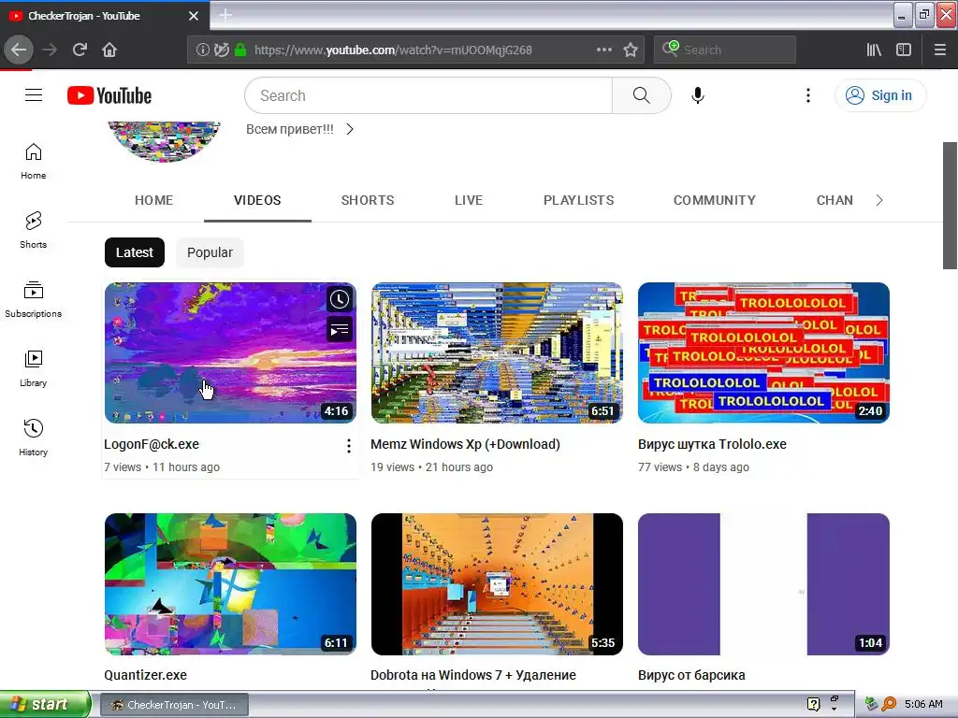The image size is (958, 718).
Task: Click the browser address bar URL
Action: point(393,50)
